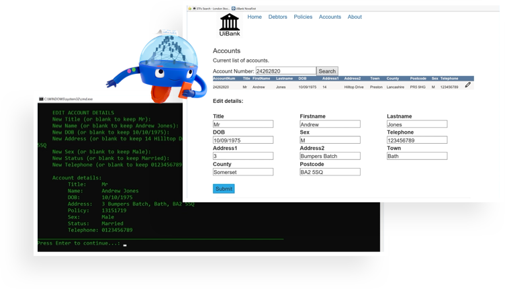505x289 pixels.
Task: Click the pencil edit icon for account 24262820
Action: (x=468, y=85)
